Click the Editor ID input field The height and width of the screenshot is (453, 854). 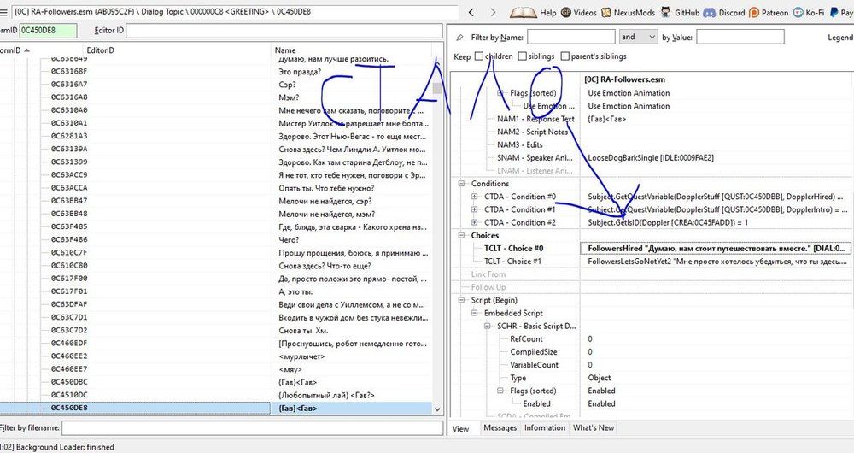tap(285, 31)
